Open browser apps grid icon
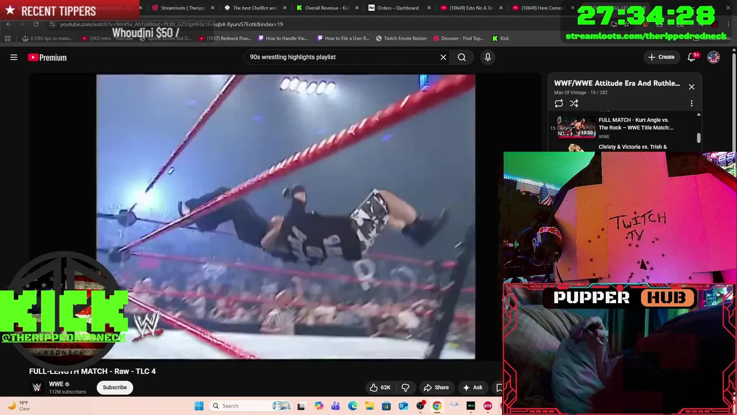 7,38
